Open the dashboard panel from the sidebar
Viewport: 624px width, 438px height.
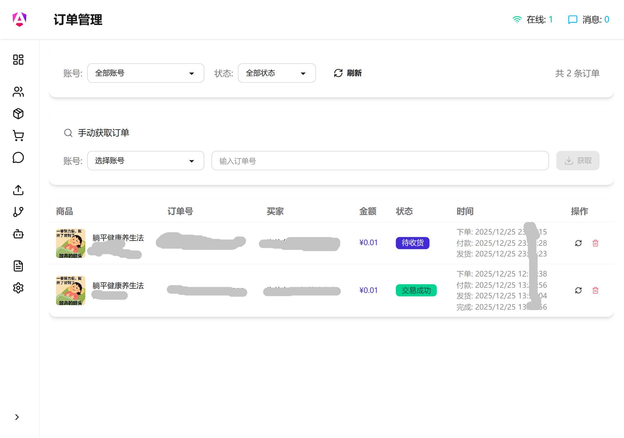(x=18, y=60)
